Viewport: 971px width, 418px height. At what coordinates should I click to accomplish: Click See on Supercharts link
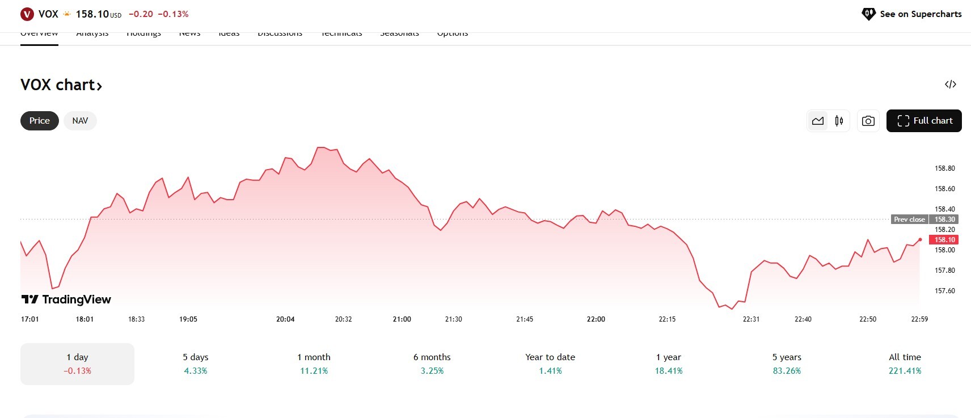[920, 14]
